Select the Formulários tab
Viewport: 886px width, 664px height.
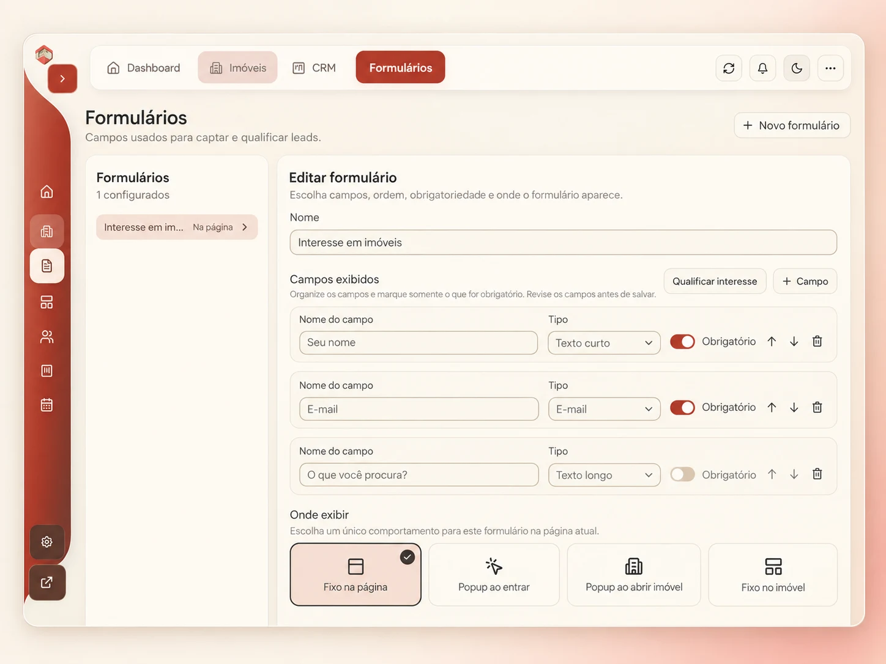pos(400,67)
